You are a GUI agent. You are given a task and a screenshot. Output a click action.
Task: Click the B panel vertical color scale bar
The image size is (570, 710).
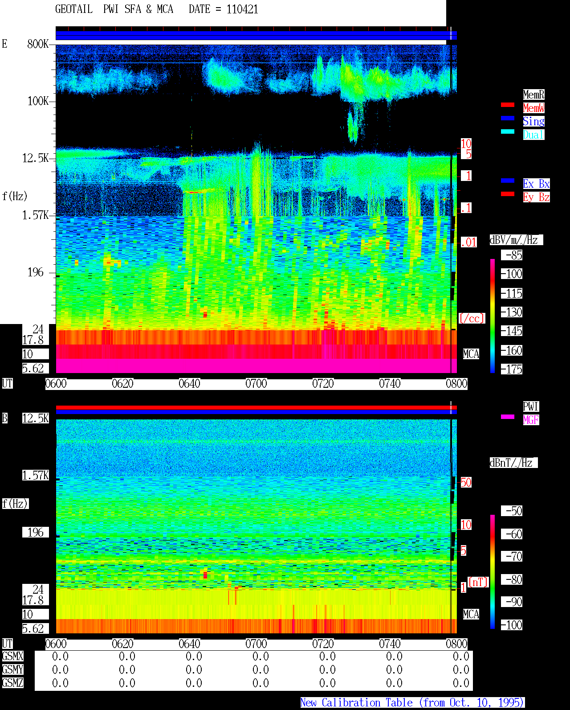click(493, 572)
